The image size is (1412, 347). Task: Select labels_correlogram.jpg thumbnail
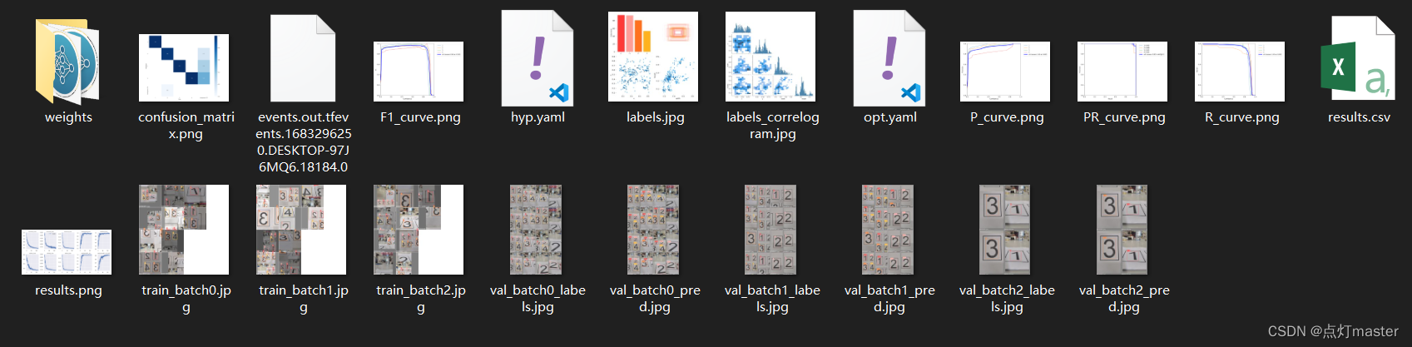click(770, 57)
